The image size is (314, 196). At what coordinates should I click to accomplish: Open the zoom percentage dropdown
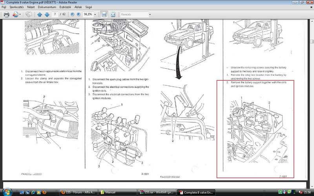(95, 15)
